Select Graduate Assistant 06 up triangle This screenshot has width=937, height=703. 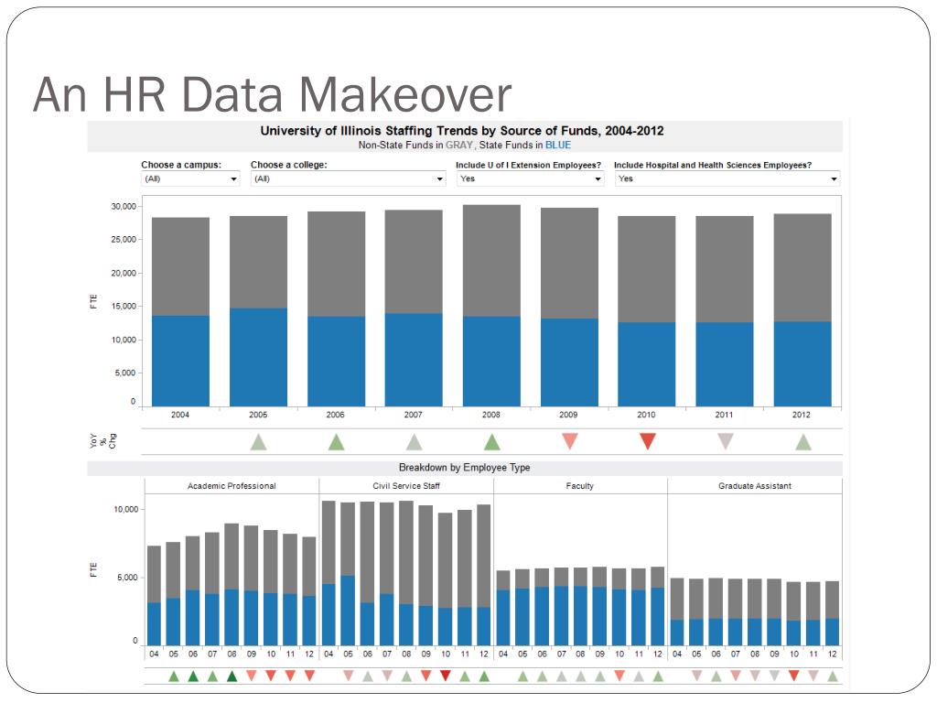pos(716,676)
